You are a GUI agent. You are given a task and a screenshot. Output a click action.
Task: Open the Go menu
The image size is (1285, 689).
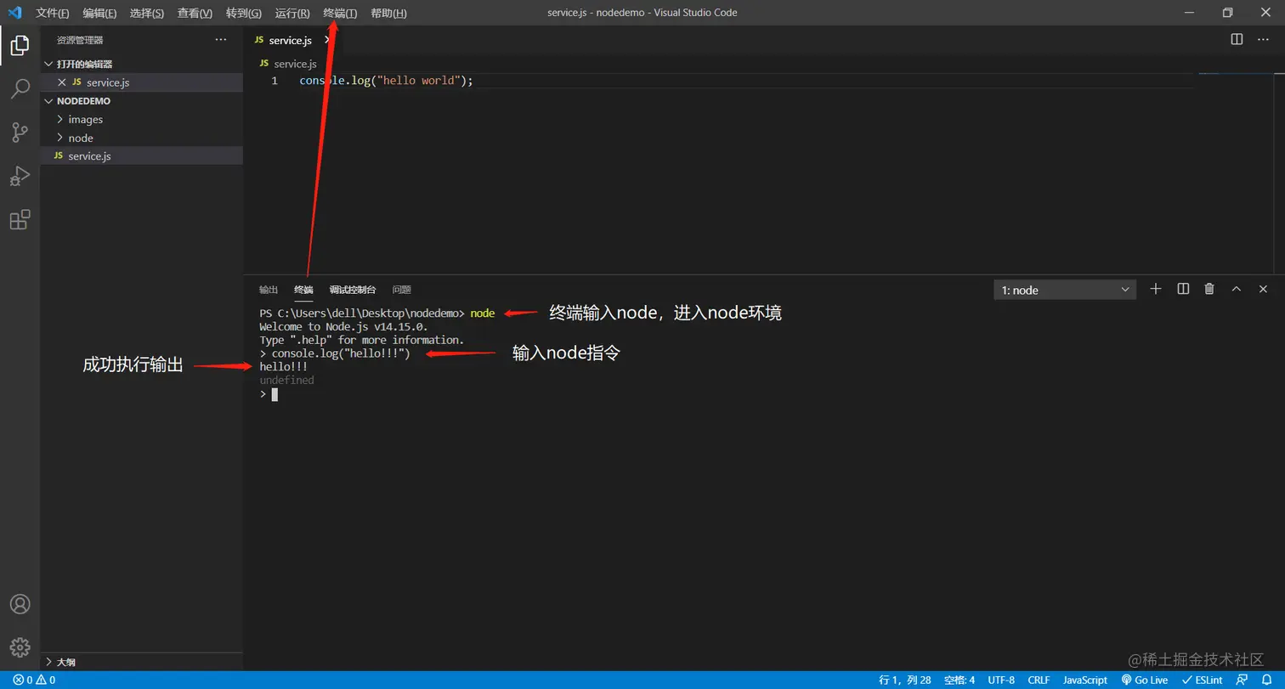(x=244, y=13)
